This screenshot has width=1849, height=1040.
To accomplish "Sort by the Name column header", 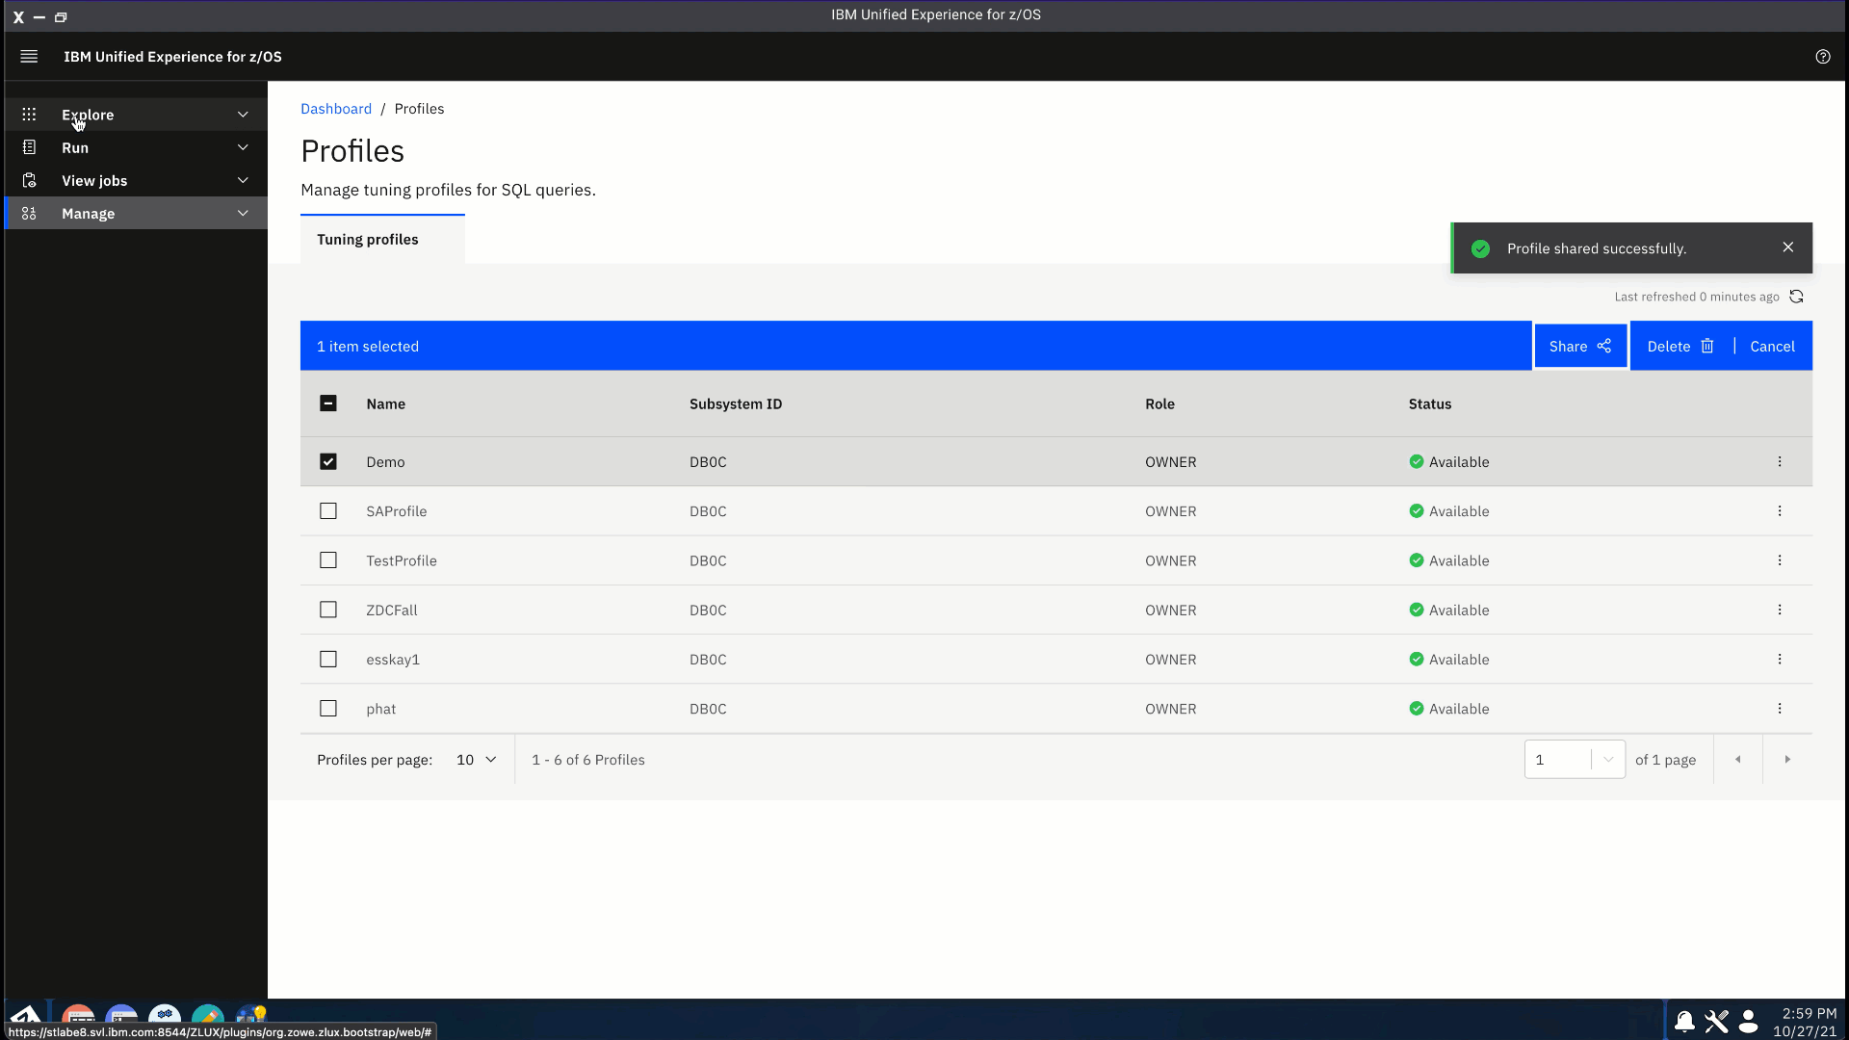I will pyautogui.click(x=385, y=404).
